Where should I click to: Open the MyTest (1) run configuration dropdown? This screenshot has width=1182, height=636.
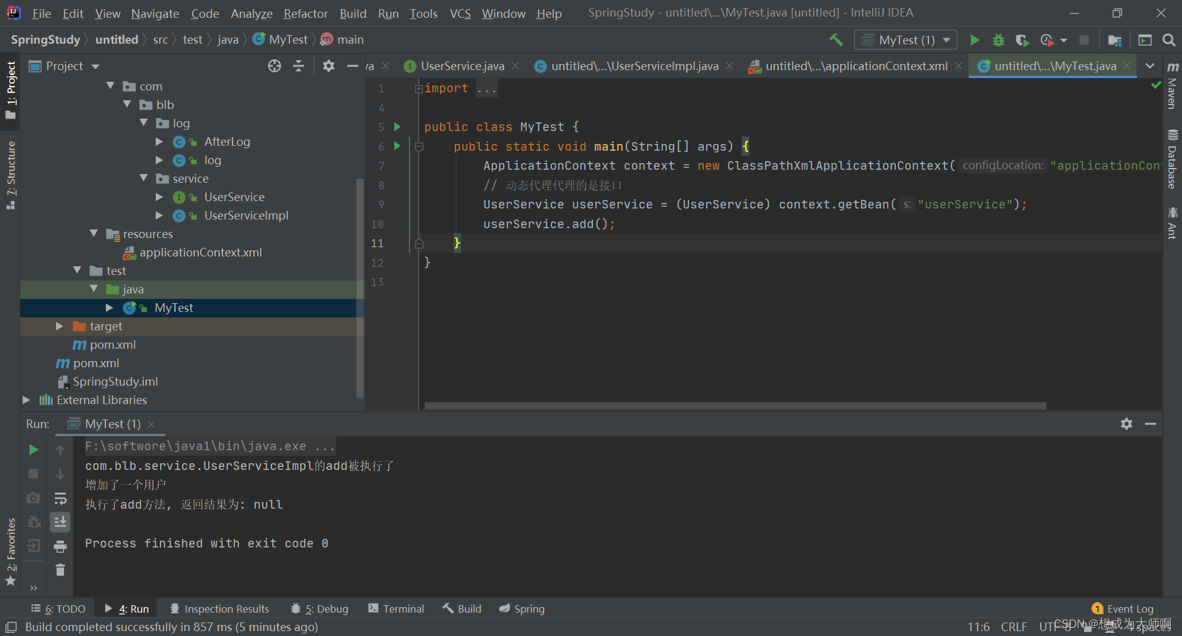906,40
